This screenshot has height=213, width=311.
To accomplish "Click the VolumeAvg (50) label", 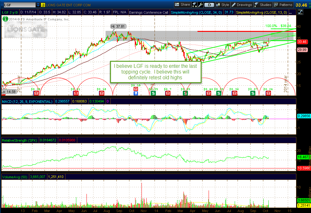I will (15, 177).
